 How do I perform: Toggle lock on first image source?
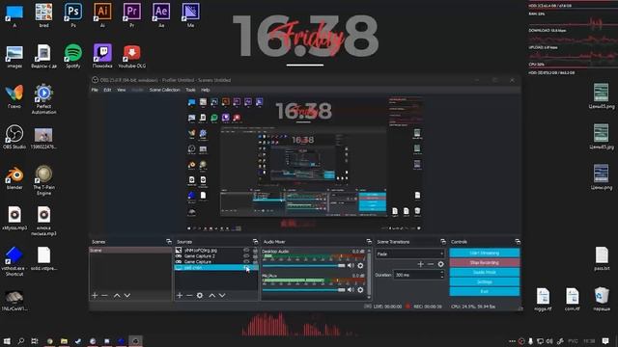[255, 251]
